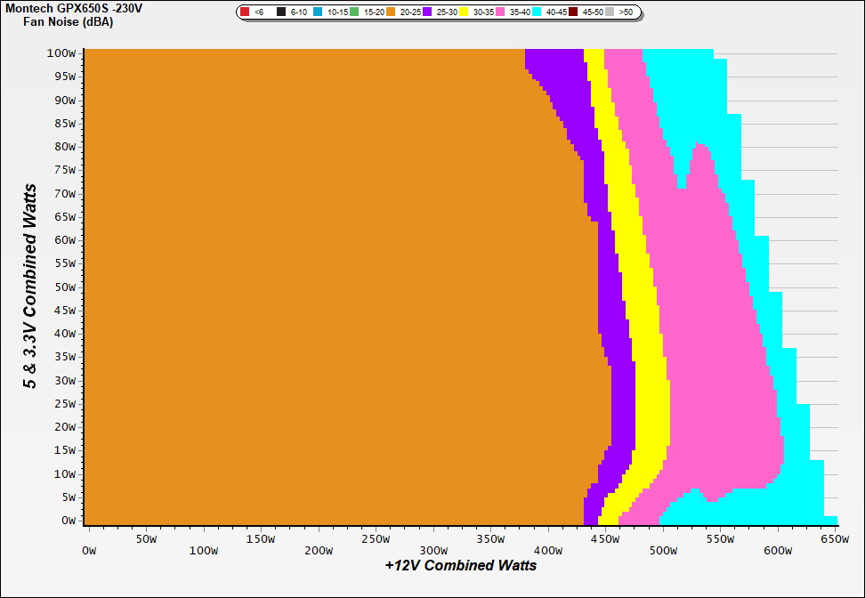The image size is (865, 598).
Task: Click the 50W label on vertical axis
Action: coord(65,287)
